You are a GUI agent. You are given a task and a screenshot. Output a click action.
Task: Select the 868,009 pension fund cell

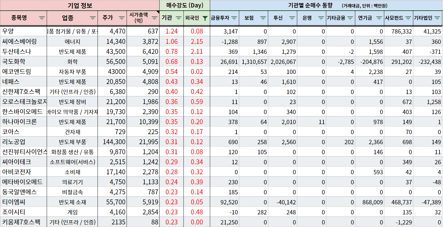[369, 202]
